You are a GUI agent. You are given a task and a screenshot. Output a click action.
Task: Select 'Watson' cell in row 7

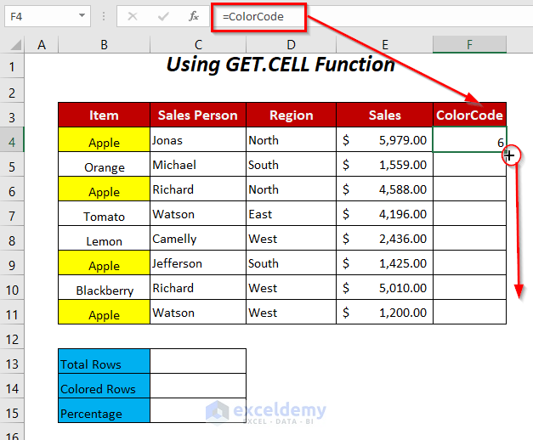(198, 213)
